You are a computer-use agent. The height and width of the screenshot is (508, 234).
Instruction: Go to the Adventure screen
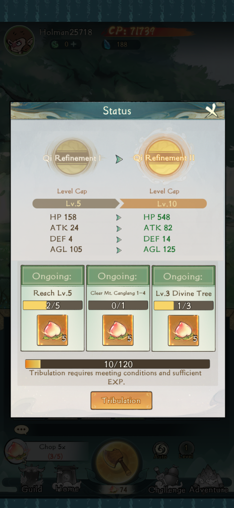209,480
